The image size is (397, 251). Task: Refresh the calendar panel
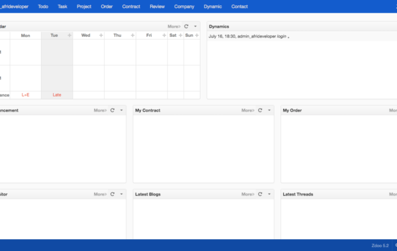pos(187,26)
